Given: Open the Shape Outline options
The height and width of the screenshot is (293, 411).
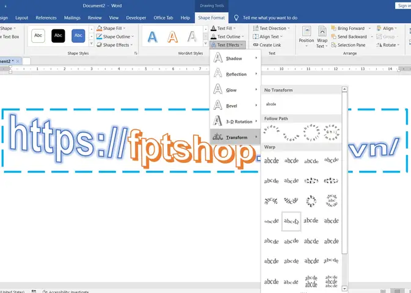Looking at the screenshot, I should [x=115, y=37].
